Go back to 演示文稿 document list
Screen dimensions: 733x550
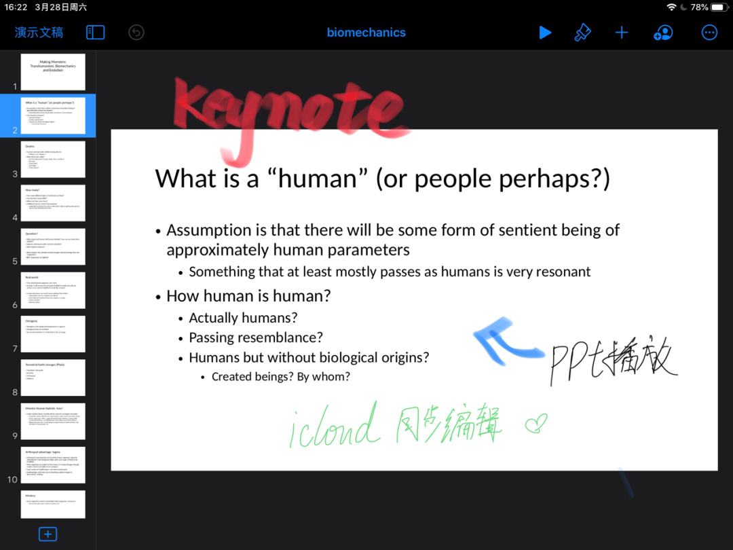click(39, 33)
